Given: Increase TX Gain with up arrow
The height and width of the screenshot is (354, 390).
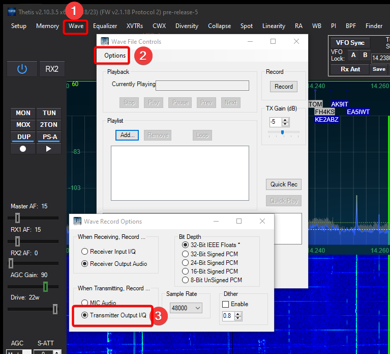Looking at the screenshot, I should tap(285, 120).
